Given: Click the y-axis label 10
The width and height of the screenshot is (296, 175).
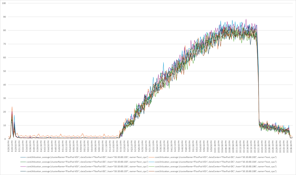Looking at the screenshot, I should [4, 125].
